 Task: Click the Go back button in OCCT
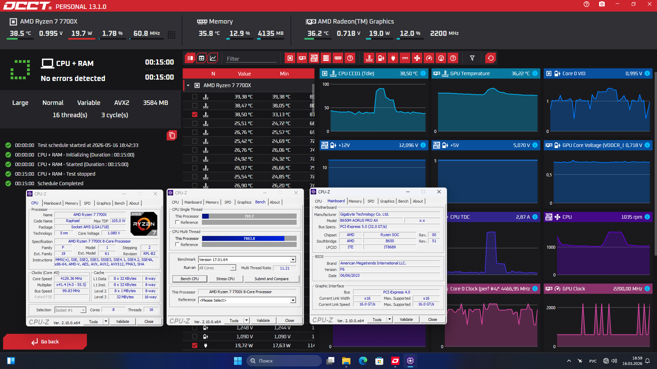click(45, 342)
